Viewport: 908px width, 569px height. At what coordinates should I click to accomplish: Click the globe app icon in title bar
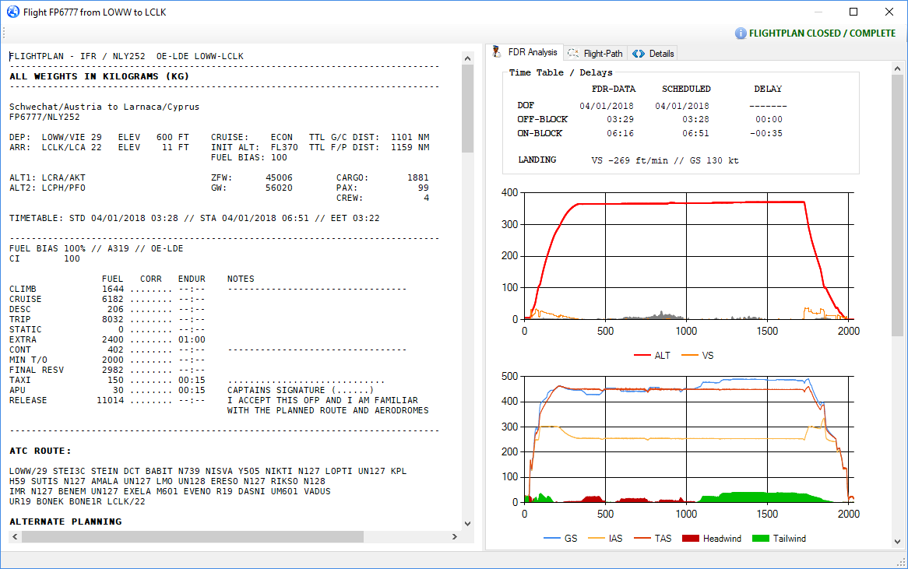pos(12,12)
